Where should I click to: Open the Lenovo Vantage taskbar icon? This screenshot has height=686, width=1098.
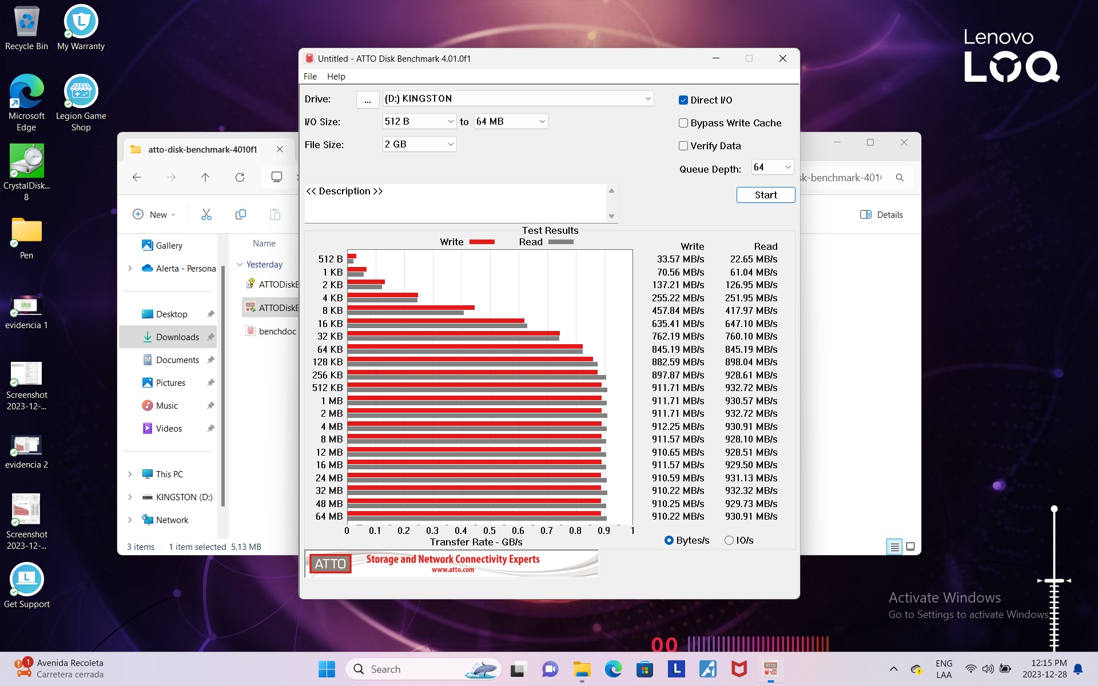click(x=676, y=669)
